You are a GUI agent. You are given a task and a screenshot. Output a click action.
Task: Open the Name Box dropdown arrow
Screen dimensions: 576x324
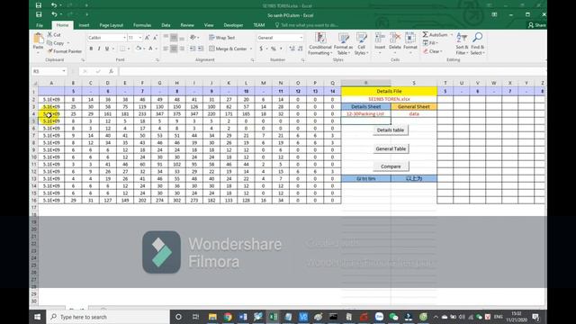click(64, 71)
